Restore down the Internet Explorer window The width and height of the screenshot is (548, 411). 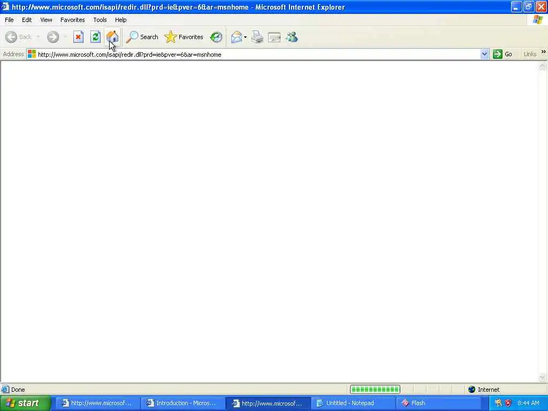528,7
